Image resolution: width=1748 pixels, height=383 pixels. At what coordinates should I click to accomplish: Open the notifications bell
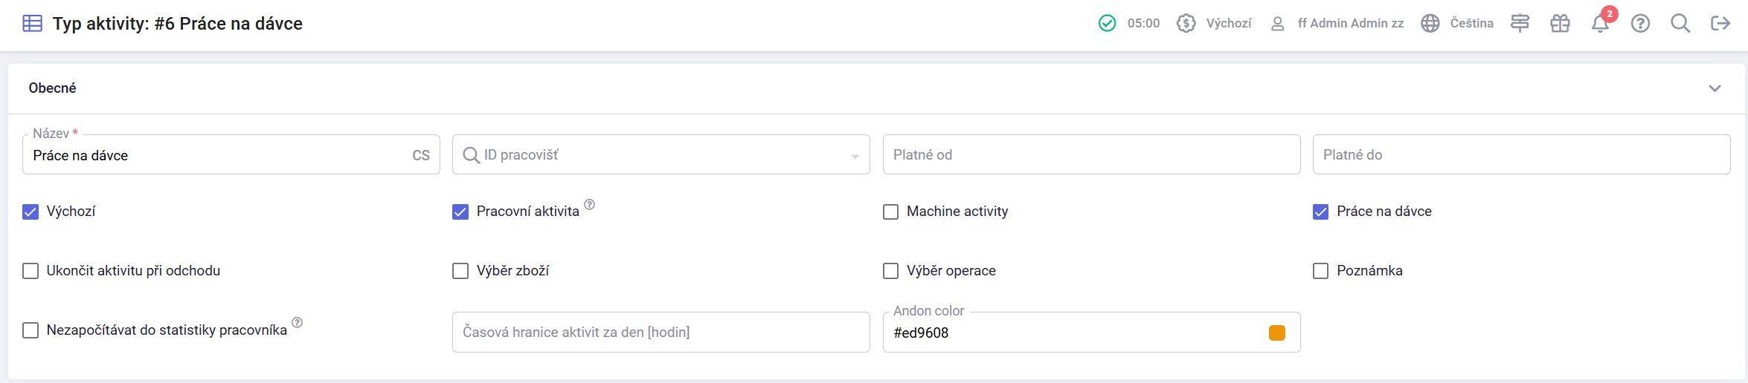(1600, 24)
